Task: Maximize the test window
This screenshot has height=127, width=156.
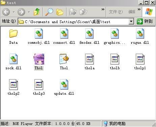Action: click(x=147, y=2)
